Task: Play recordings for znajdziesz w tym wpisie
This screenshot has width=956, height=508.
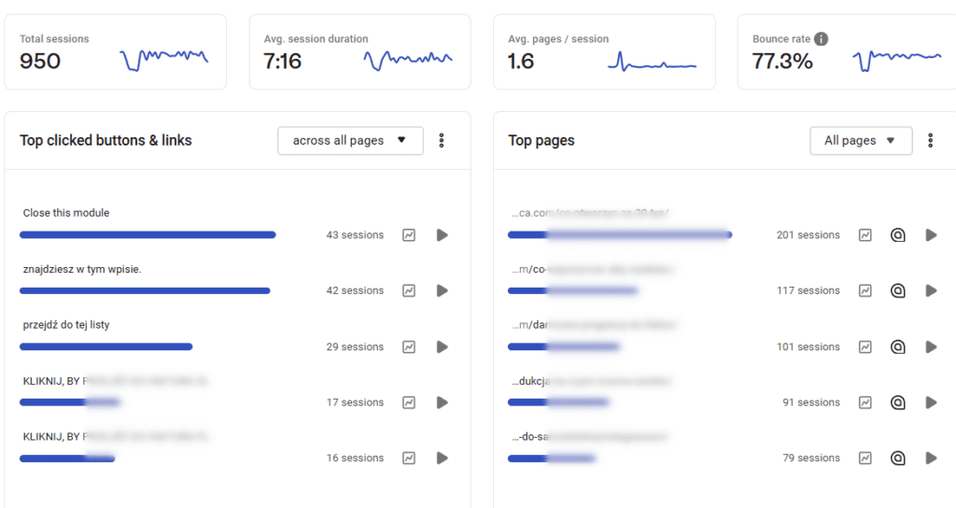Action: (x=443, y=291)
